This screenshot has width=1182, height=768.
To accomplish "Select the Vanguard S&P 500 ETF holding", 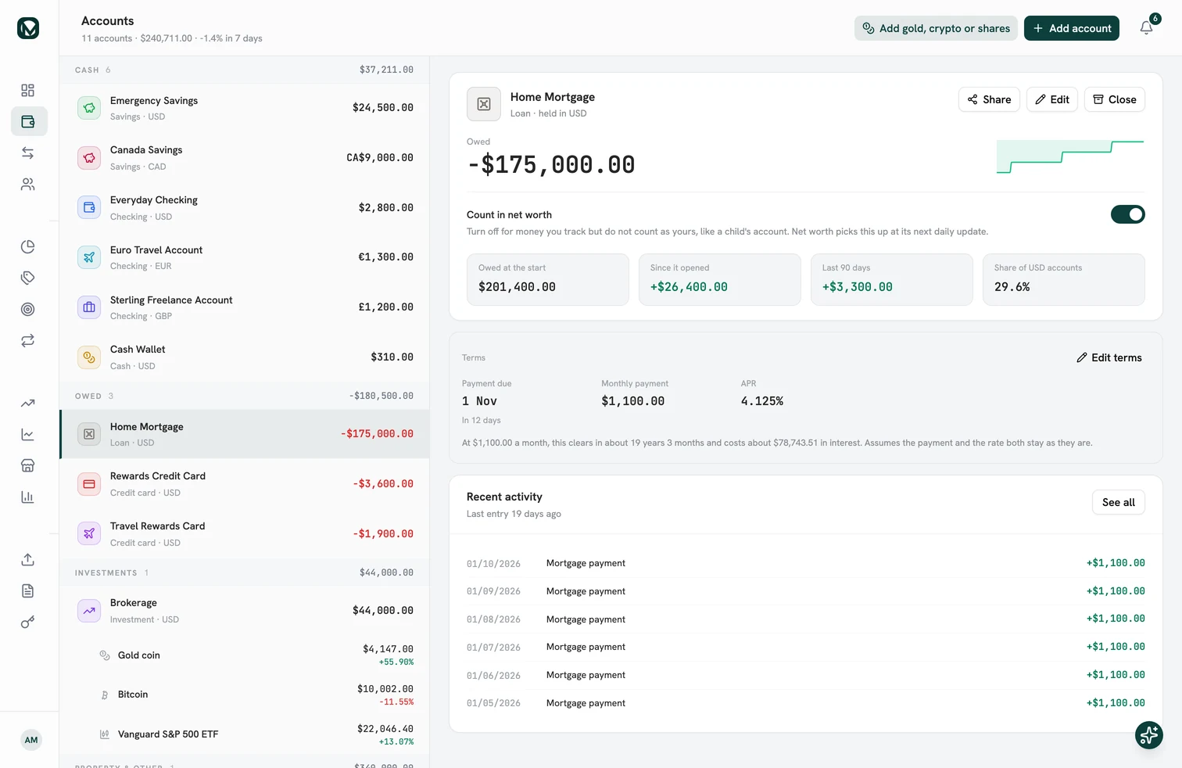I will tap(245, 734).
